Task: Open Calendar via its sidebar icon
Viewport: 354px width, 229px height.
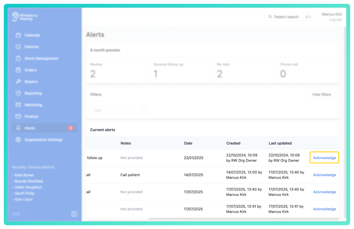Action: (x=18, y=35)
